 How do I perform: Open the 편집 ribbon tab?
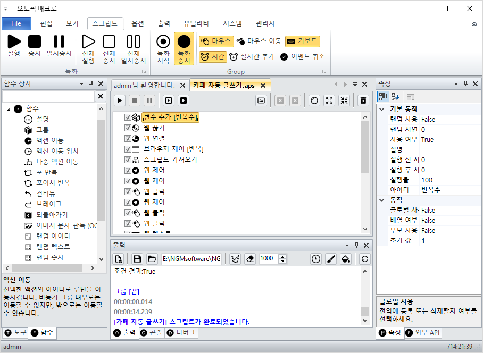tap(46, 23)
